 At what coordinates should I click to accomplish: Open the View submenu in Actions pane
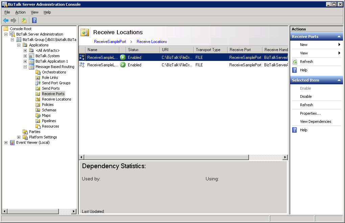click(316, 53)
